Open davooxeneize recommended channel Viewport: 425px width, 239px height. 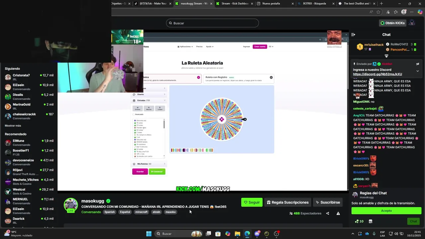pyautogui.click(x=29, y=162)
